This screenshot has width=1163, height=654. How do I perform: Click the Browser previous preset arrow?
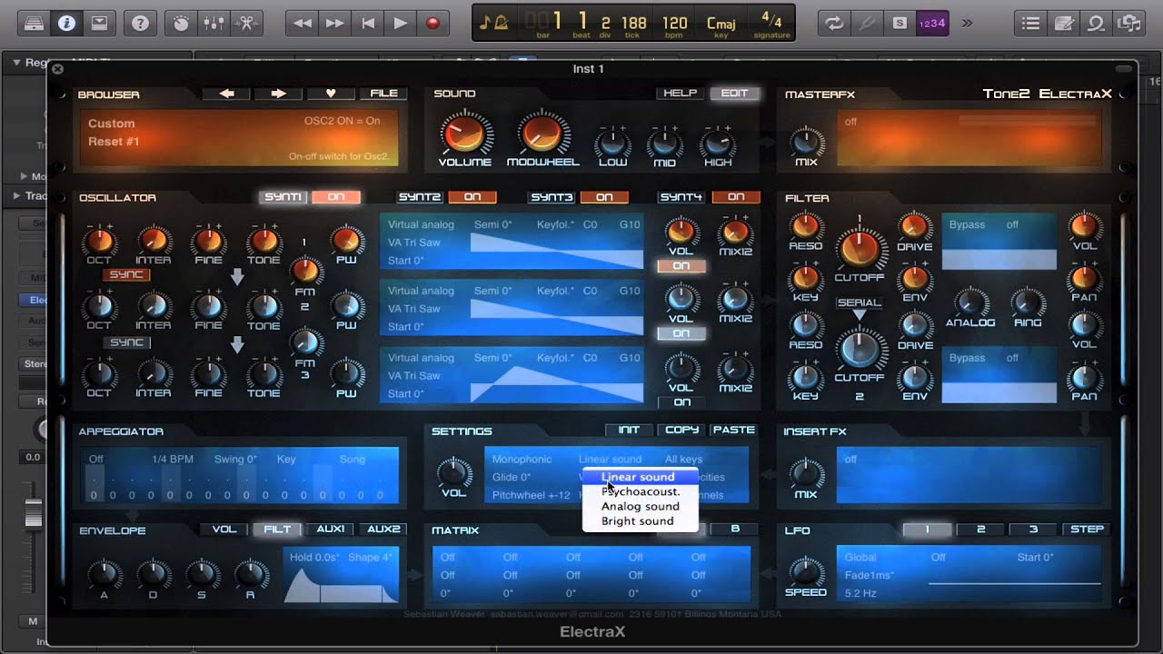point(227,93)
